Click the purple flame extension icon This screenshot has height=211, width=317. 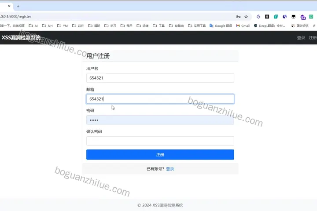tap(258, 17)
